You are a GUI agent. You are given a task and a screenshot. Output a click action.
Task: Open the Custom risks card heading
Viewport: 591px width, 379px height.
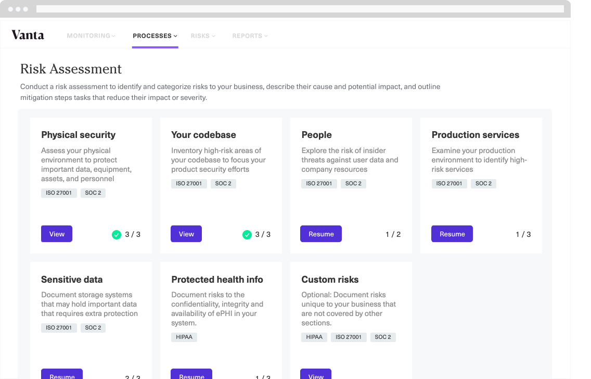[x=330, y=280]
